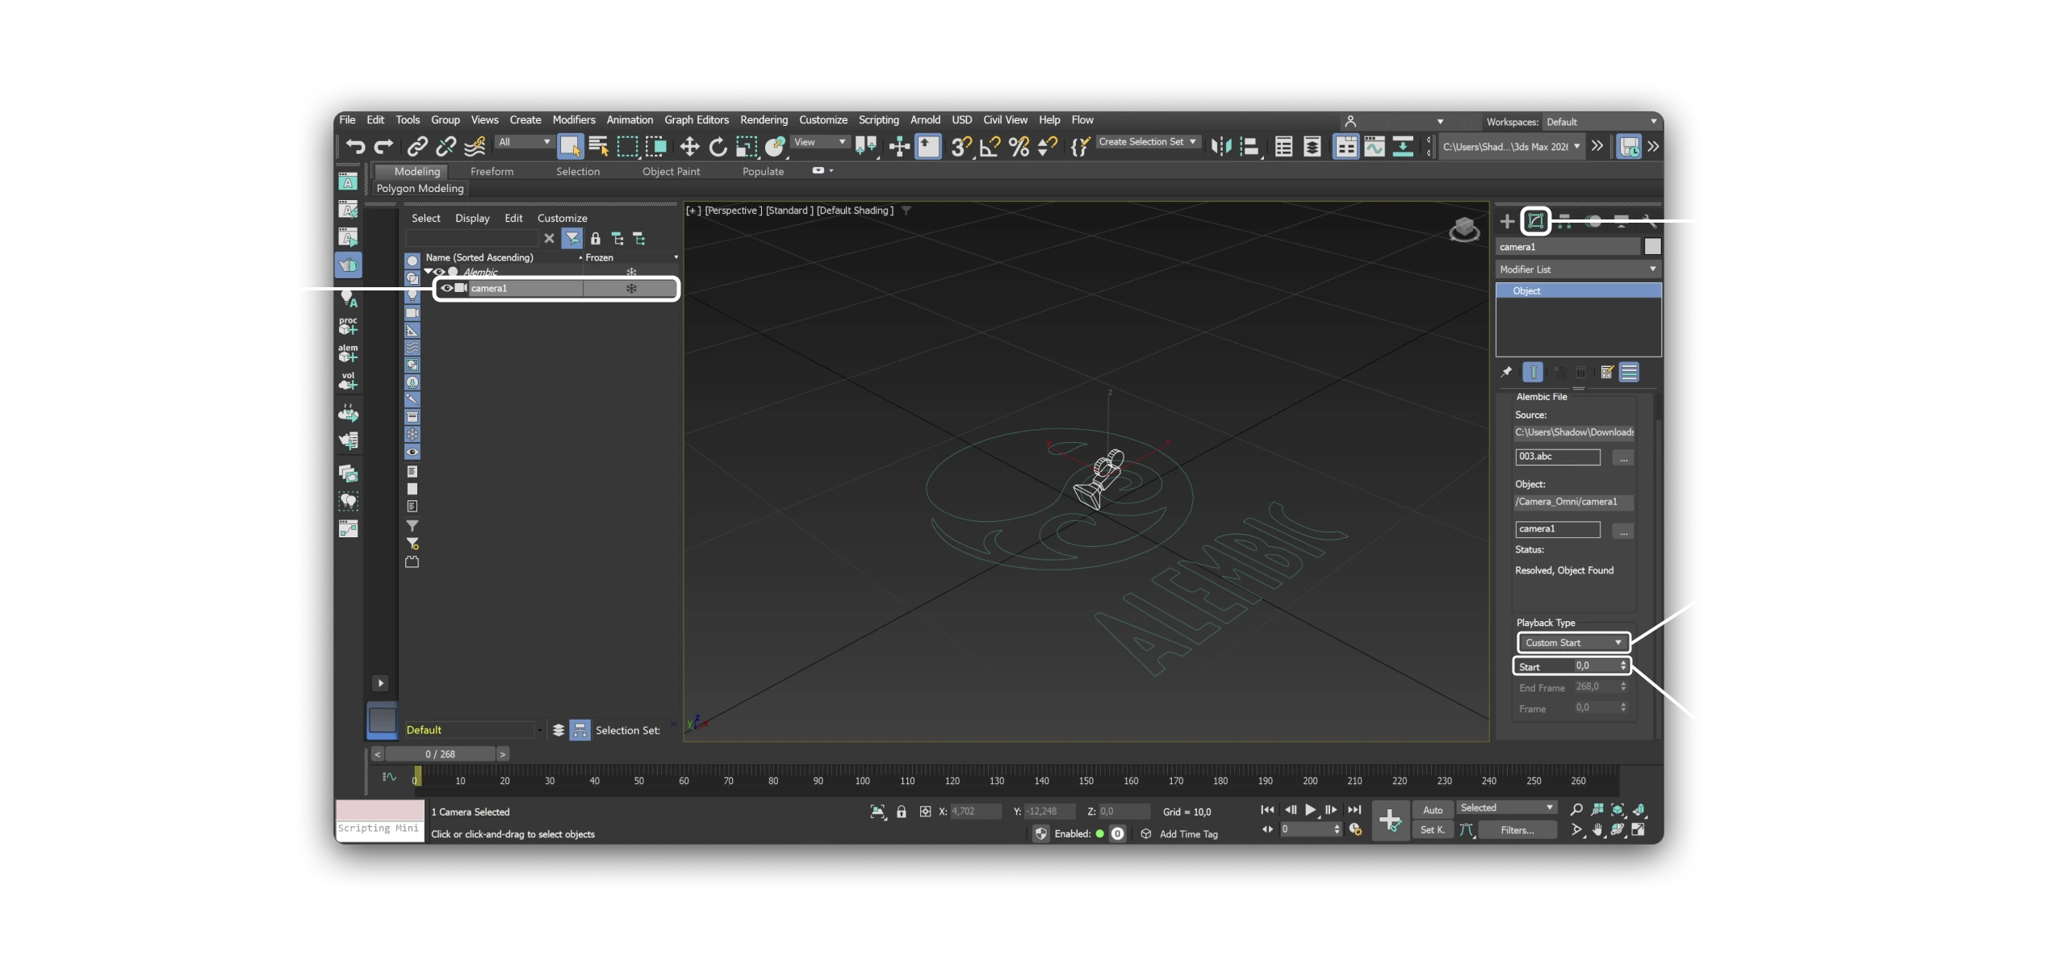This screenshot has height=956, width=2059.
Task: Open the Select by Name tool
Action: click(598, 146)
